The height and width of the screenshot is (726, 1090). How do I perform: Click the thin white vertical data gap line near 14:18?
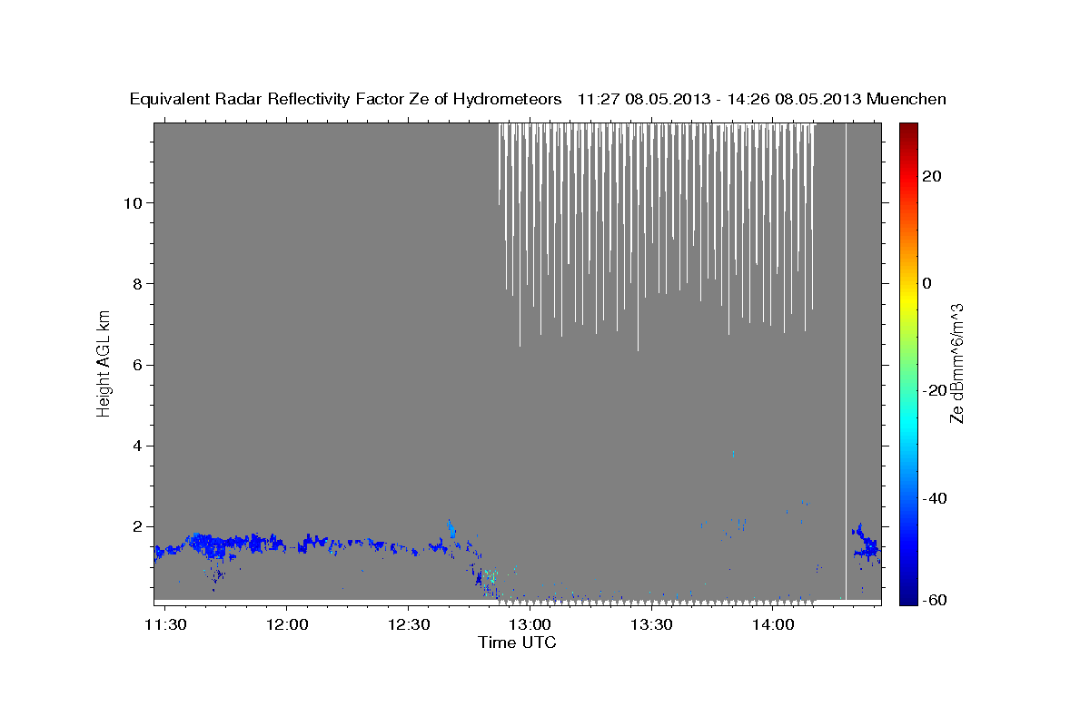pyautogui.click(x=846, y=361)
